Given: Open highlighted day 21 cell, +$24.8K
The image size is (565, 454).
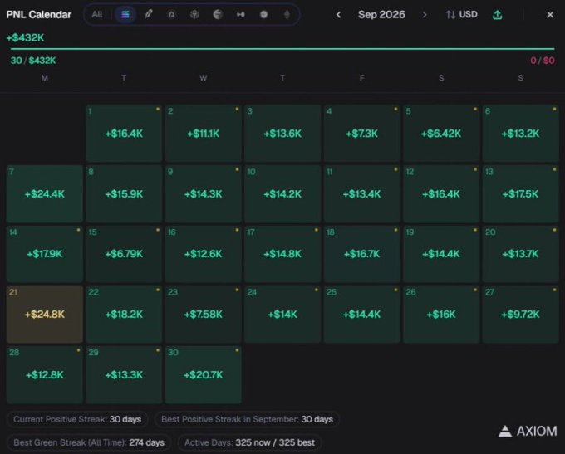Looking at the screenshot, I should tap(45, 315).
